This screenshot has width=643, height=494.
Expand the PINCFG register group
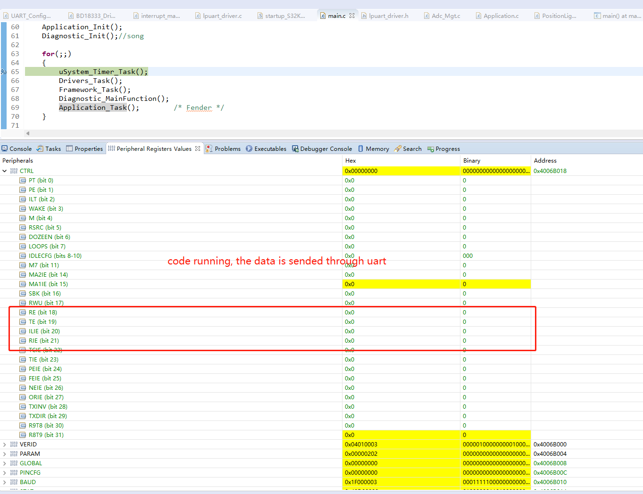5,472
